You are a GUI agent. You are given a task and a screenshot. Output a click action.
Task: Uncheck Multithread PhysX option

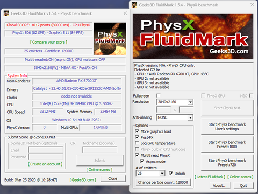137,155
